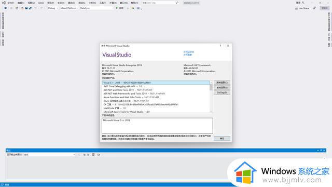Open the Show output from dropdown
This screenshot has width=332, height=187.
click(x=50, y=155)
